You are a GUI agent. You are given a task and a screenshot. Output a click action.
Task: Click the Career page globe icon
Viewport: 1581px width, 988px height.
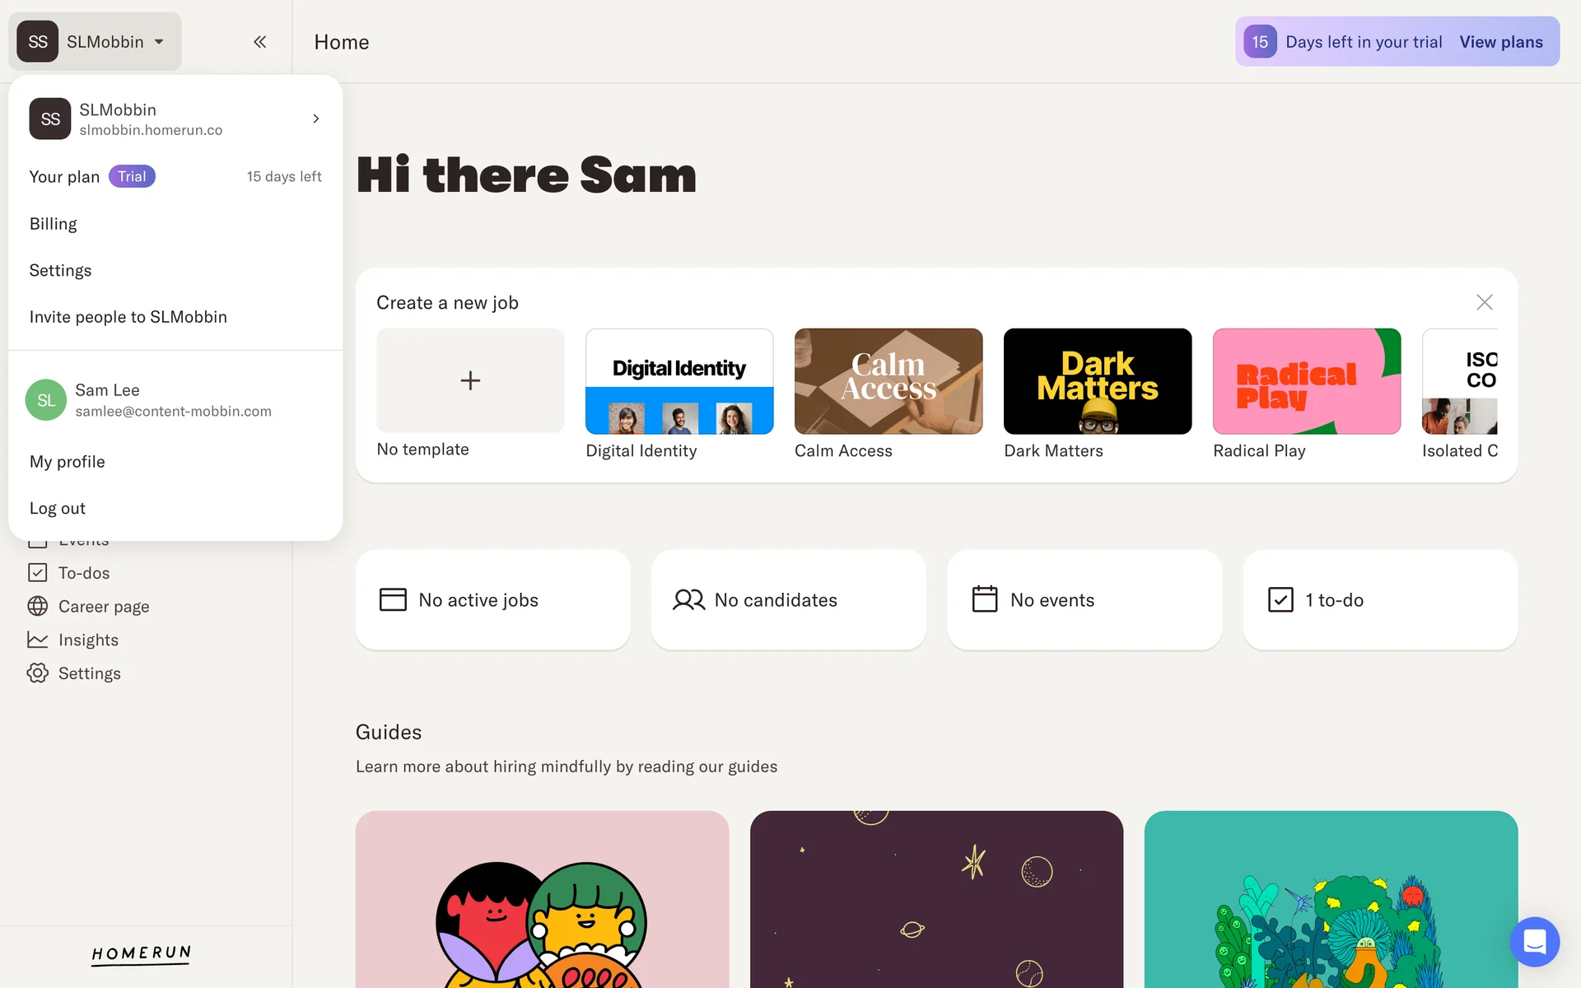tap(38, 607)
